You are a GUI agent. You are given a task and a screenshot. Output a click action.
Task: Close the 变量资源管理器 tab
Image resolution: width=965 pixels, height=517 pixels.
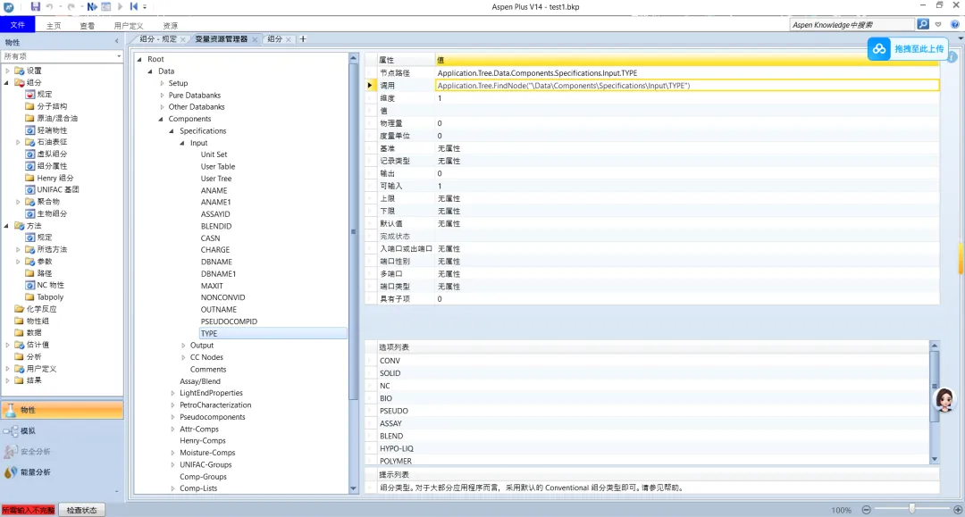pyautogui.click(x=255, y=39)
